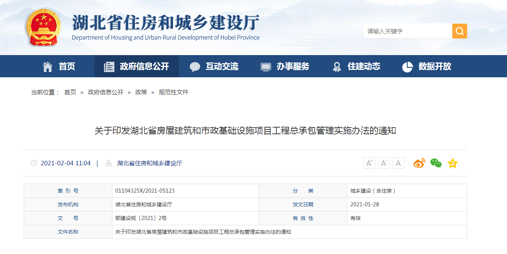Screen dimensions: 507x254
Task: Reset font size with plain A button
Action: pyautogui.click(x=398, y=163)
